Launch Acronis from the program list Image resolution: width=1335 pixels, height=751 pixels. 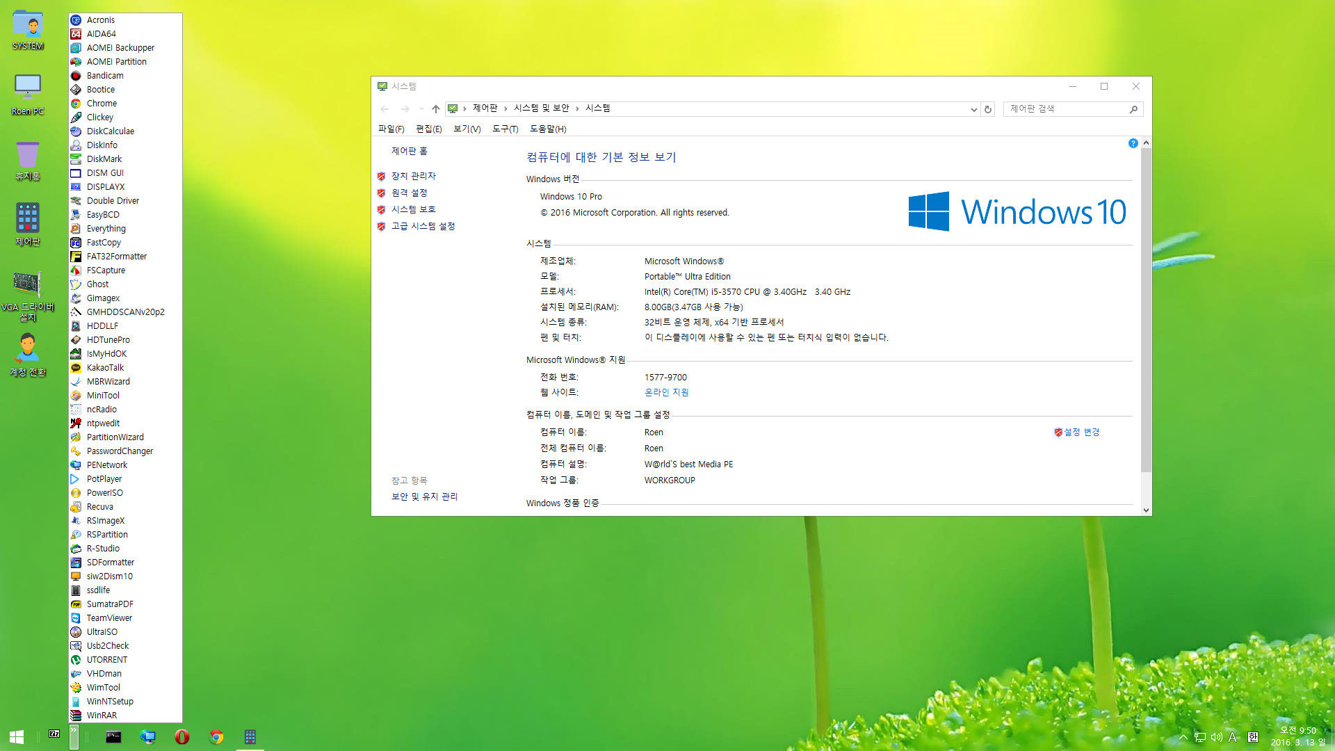click(125, 20)
